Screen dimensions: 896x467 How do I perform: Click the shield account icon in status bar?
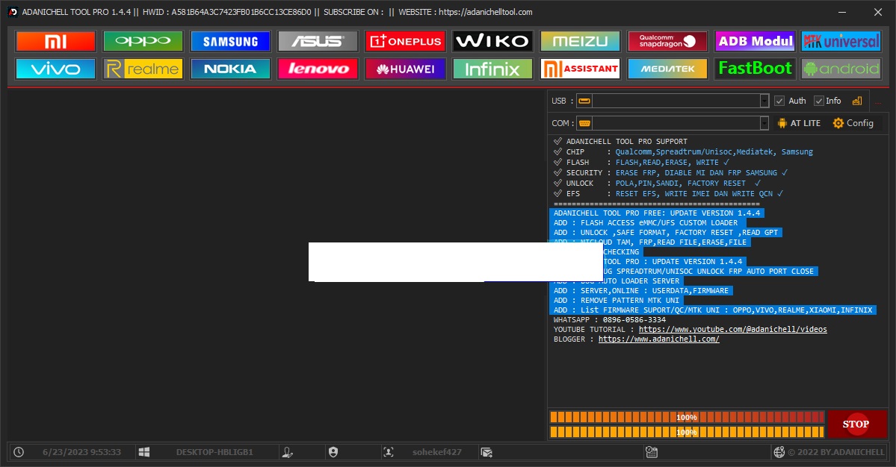[x=333, y=452]
